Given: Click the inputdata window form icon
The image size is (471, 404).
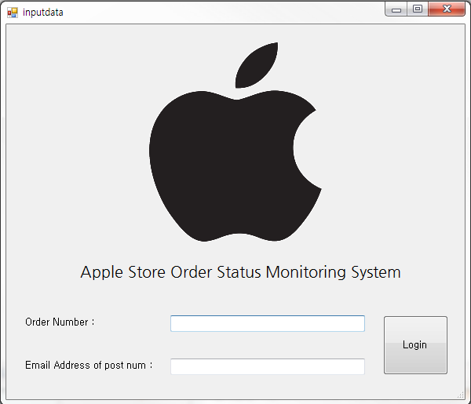Looking at the screenshot, I should [13, 13].
